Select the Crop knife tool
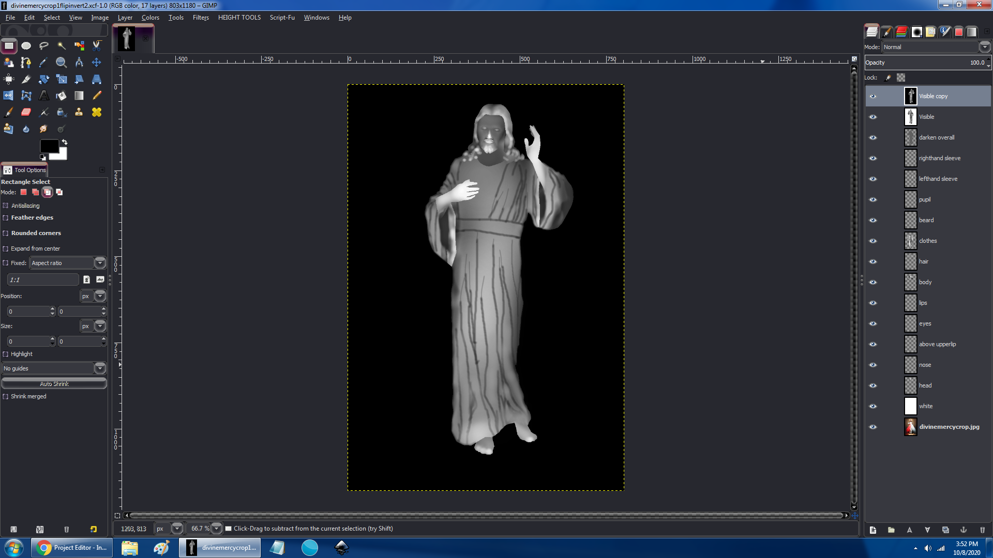993x558 pixels. (x=26, y=79)
